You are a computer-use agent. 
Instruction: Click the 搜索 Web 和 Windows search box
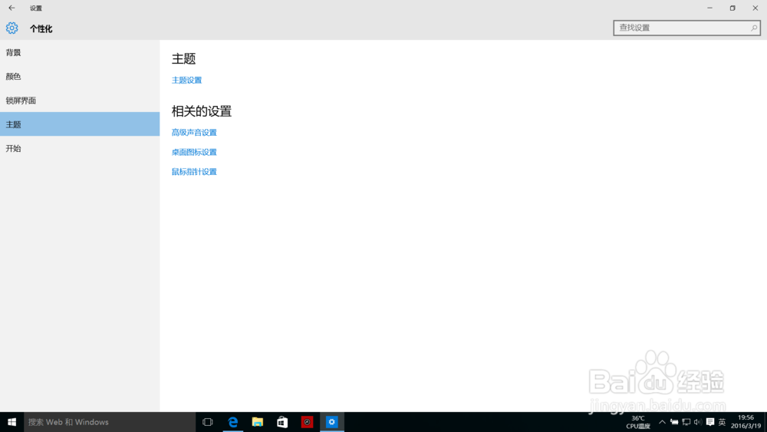point(110,422)
